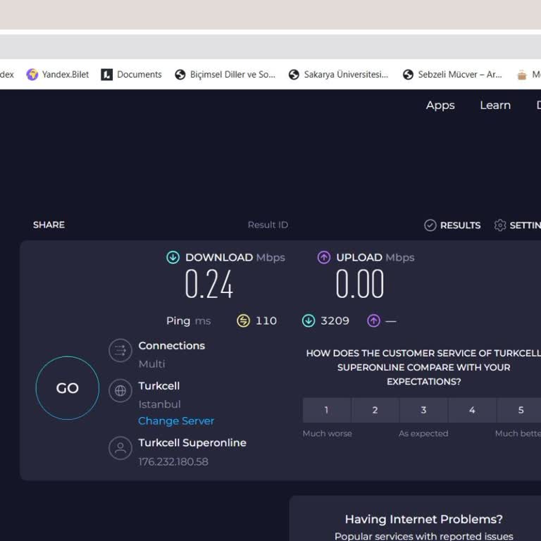Open the Yandex.Bilet bookmark
This screenshot has width=541, height=541.
57,74
